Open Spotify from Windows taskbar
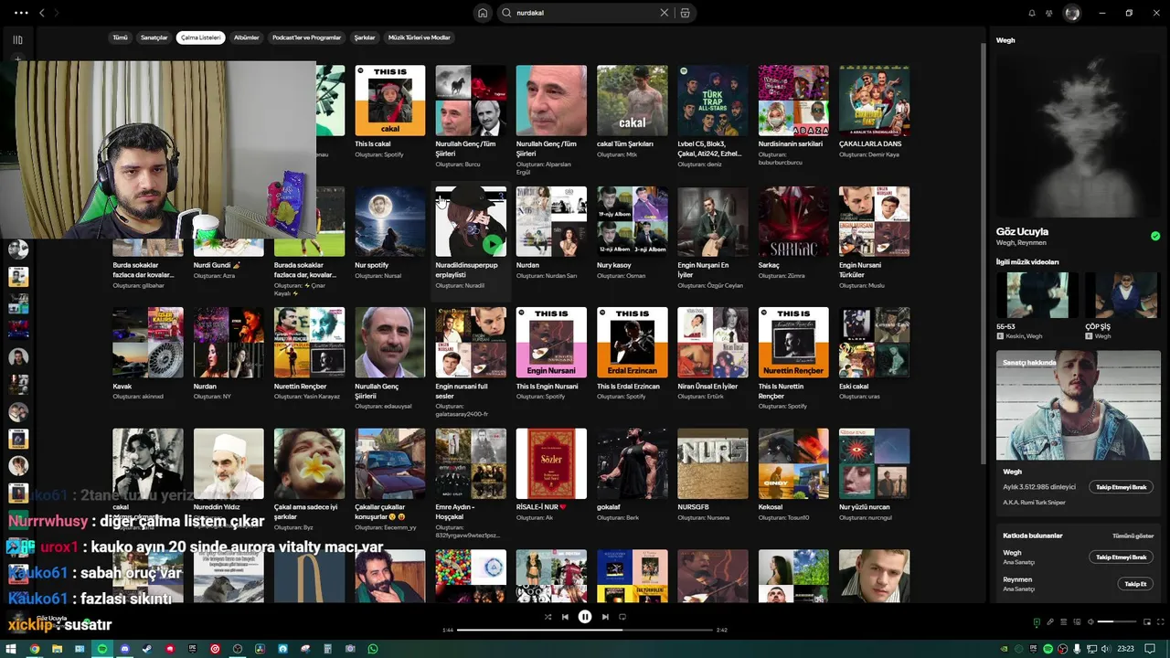 point(102,649)
